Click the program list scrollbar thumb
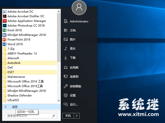 pos(59,38)
